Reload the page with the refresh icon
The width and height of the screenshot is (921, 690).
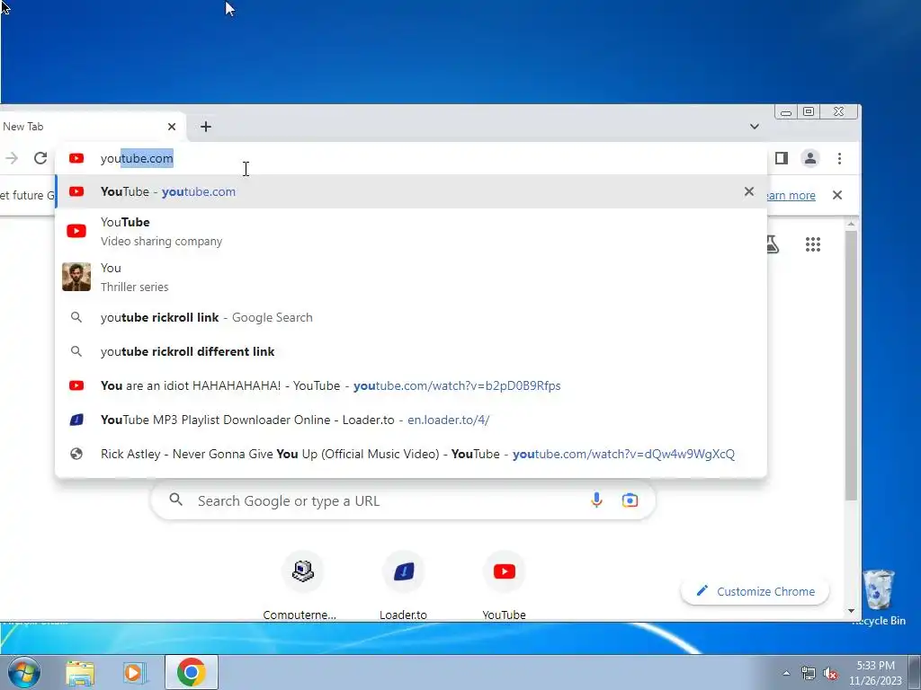click(x=40, y=158)
